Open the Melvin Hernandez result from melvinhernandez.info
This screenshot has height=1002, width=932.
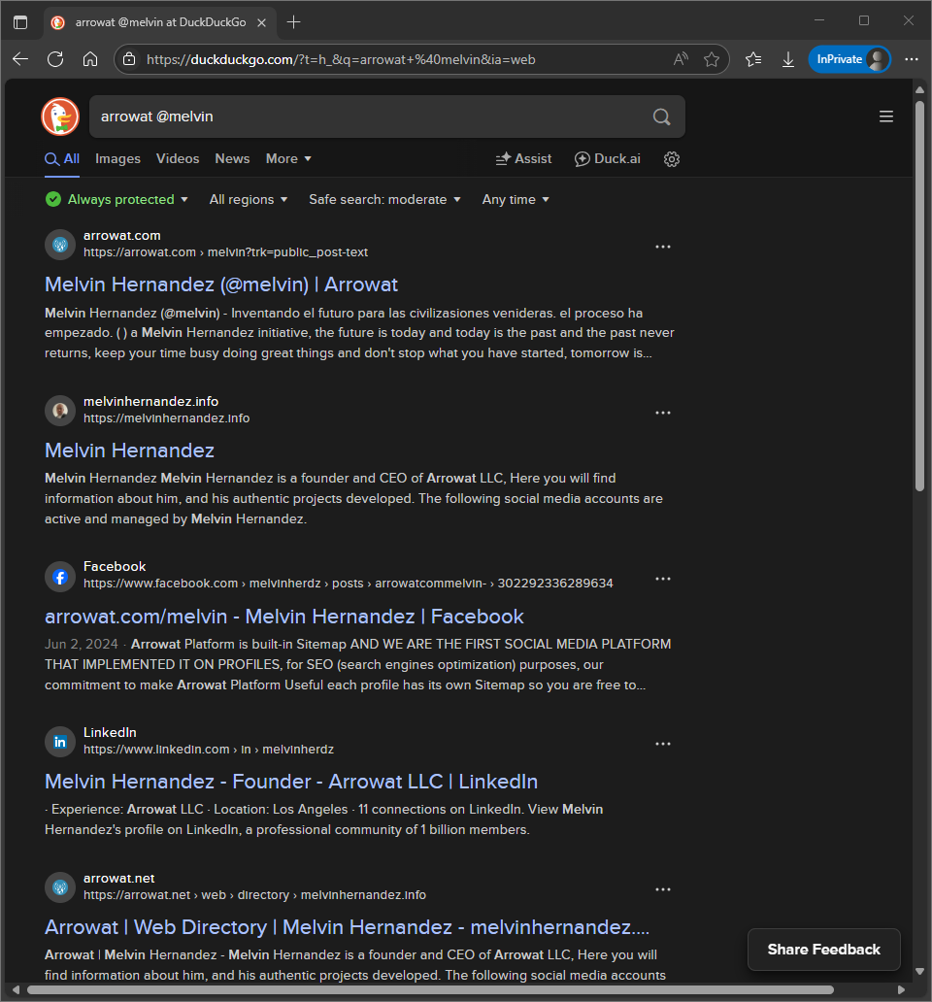(130, 451)
